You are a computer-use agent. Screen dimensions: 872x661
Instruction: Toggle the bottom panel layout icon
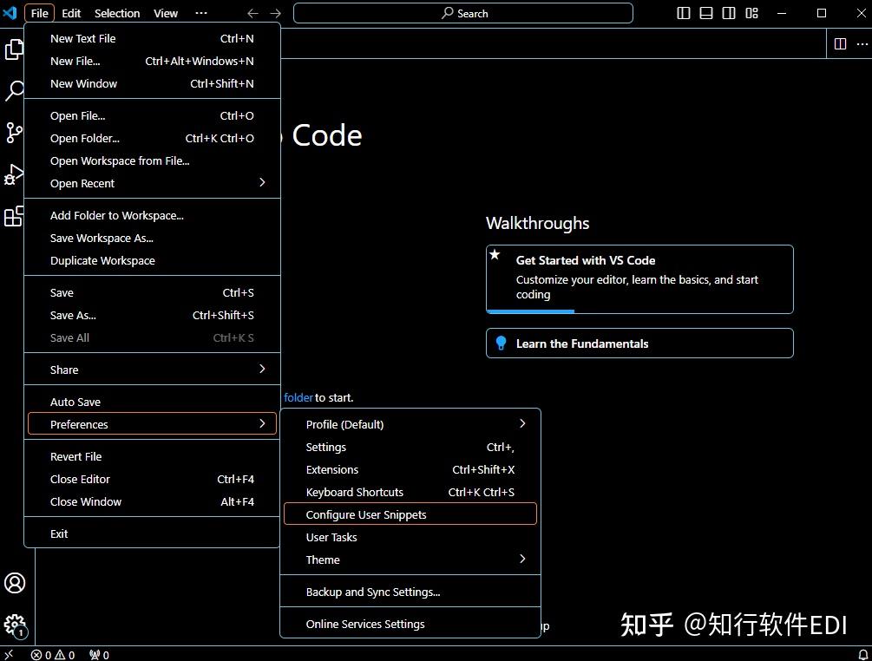pos(706,13)
